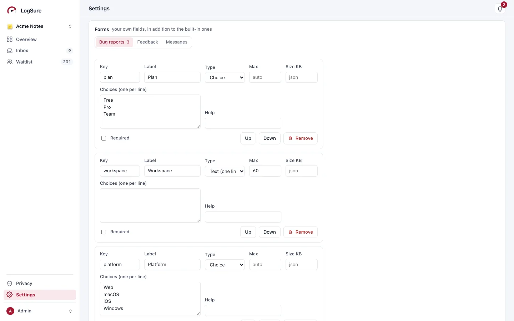The image size is (514, 321).
Task: Open Type dropdown for the plan field
Action: pos(225,77)
